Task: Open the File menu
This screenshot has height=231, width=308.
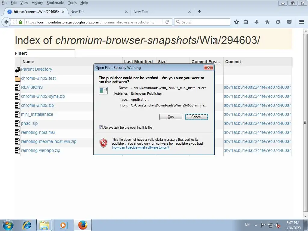Action: [5, 3]
